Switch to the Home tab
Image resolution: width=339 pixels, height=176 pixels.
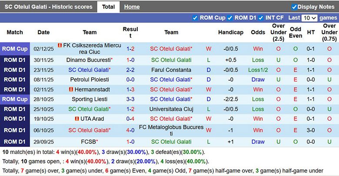pos(132,7)
